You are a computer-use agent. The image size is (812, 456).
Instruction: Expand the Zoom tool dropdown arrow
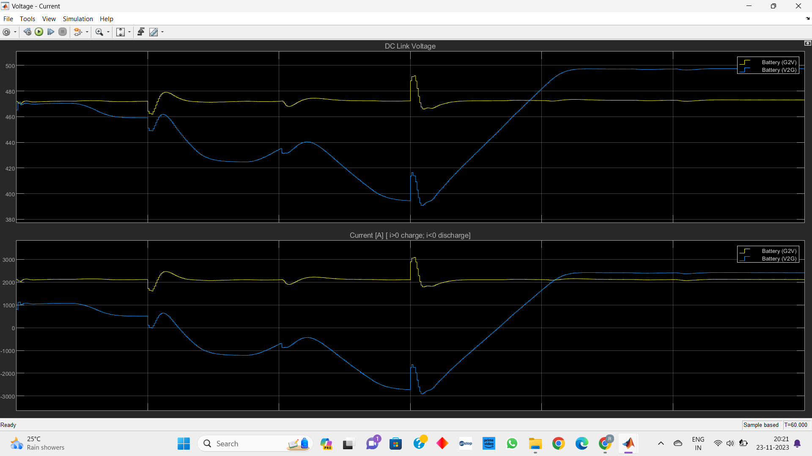pos(108,32)
